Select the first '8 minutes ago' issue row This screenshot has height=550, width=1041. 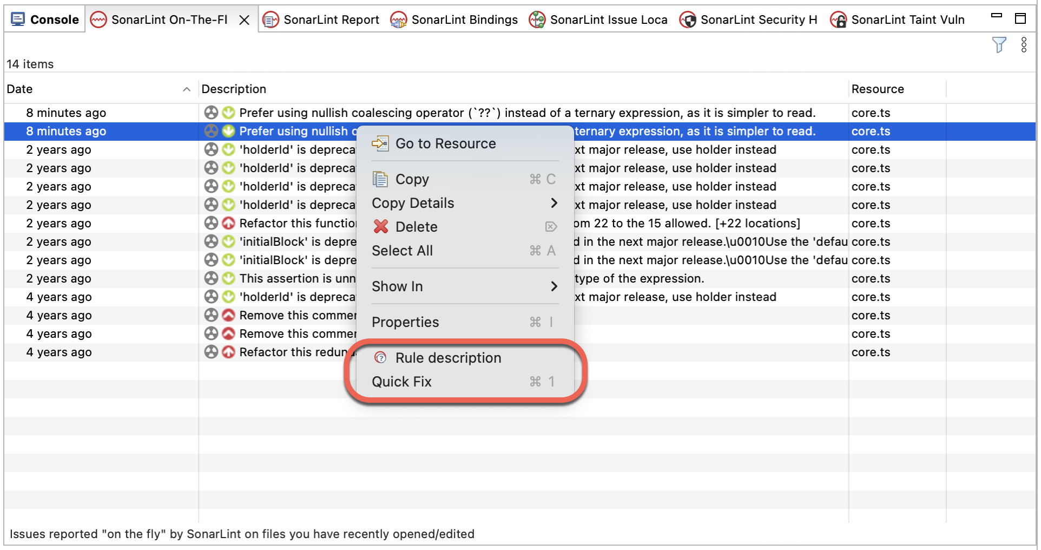coord(519,113)
